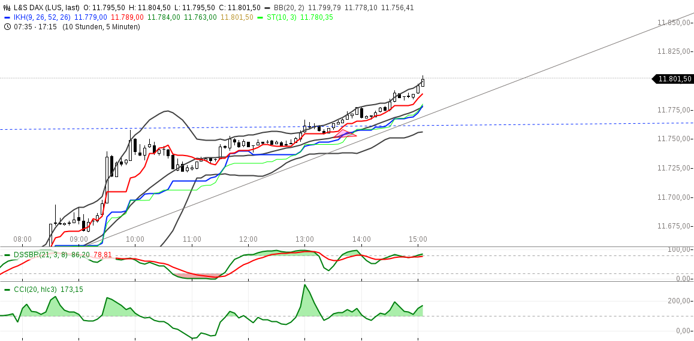Click the pink triangle marker on the chart
The image size is (694, 341).
345,133
